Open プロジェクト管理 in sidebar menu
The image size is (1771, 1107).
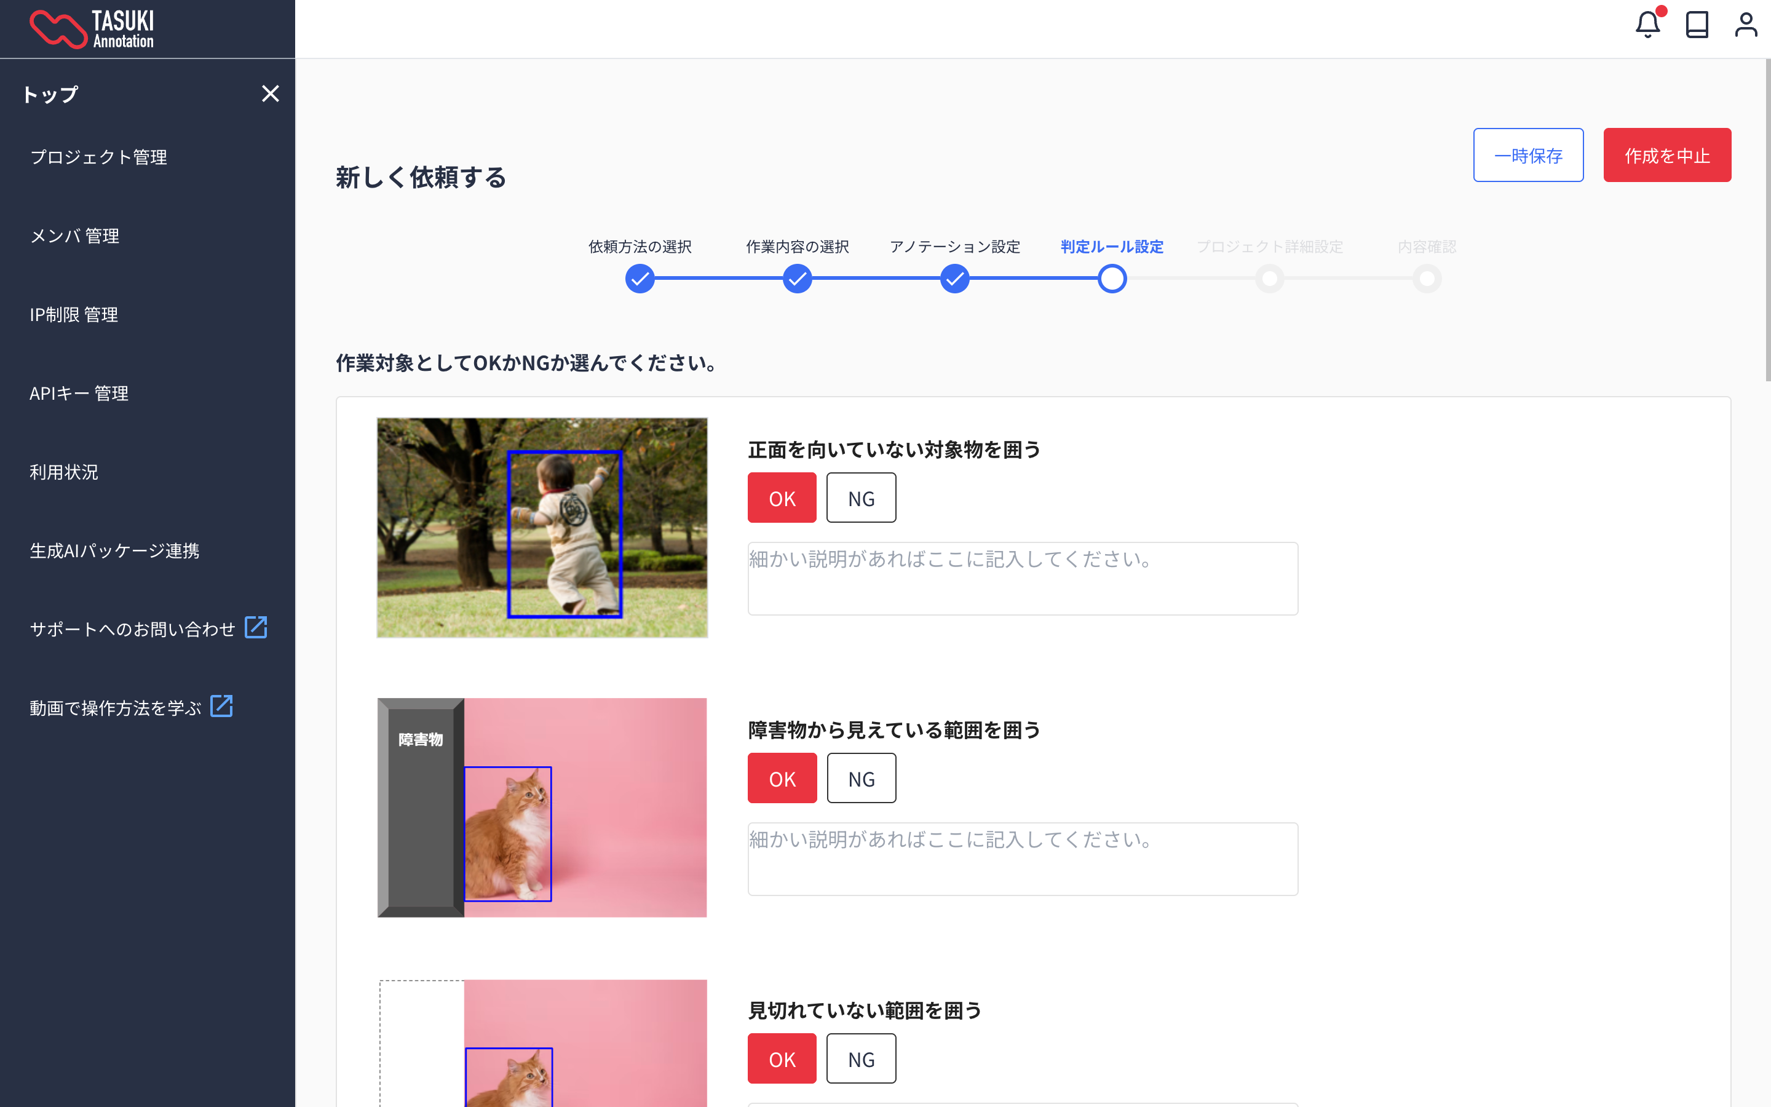click(99, 157)
